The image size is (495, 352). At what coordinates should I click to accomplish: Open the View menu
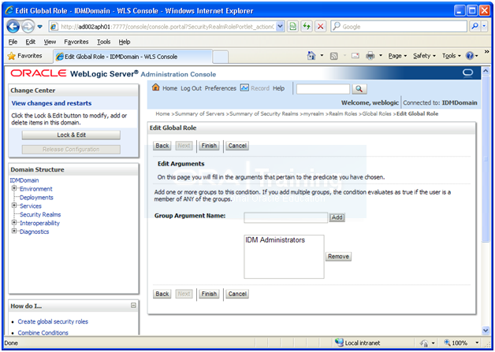click(x=50, y=42)
